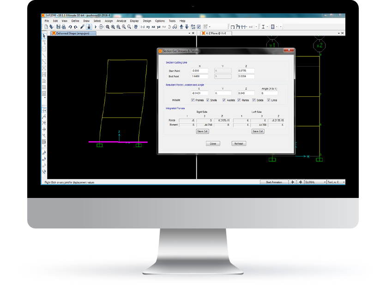Image resolution: width=386 pixels, height=296 pixels.
Task: Click the Run Analysis play icon
Action: tap(96, 27)
